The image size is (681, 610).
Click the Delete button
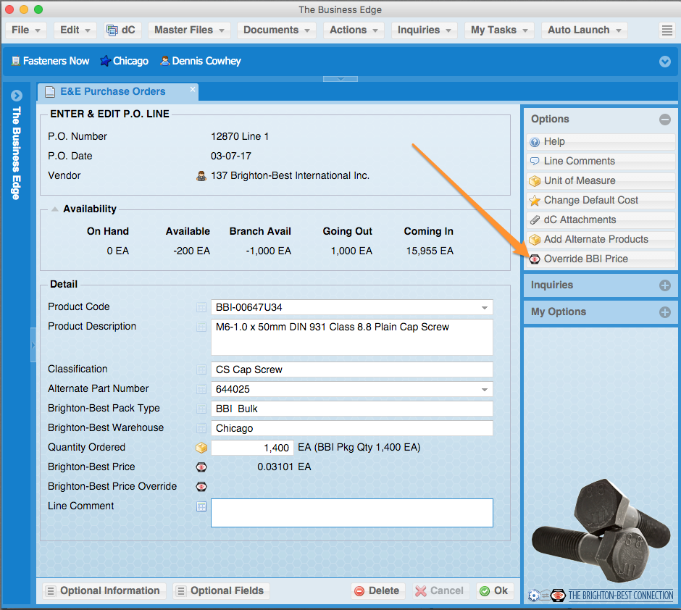click(x=377, y=591)
